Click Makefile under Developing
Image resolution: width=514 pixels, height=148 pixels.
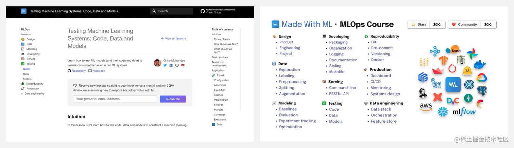337,72
